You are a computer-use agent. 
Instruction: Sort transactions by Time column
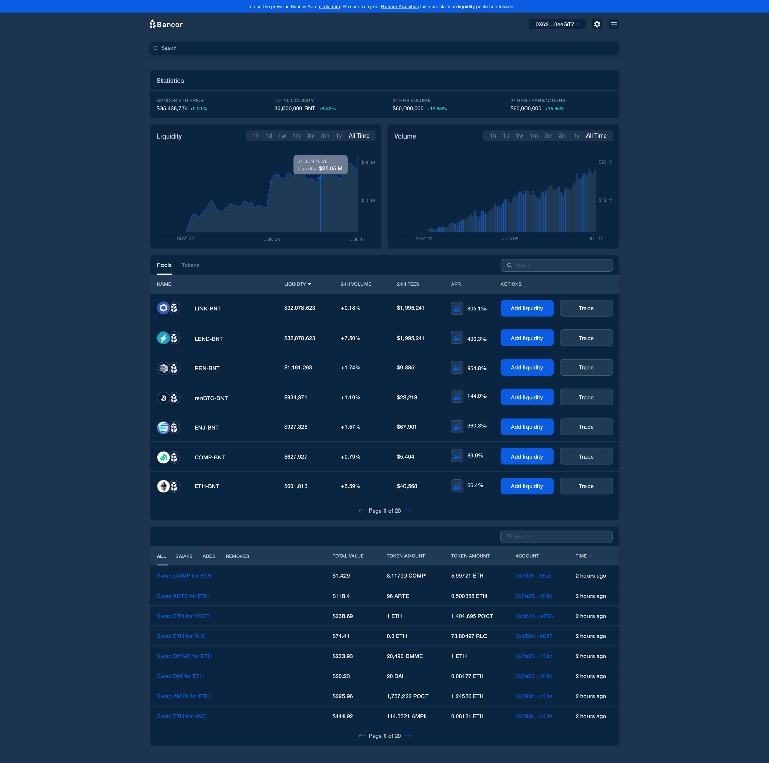point(583,556)
